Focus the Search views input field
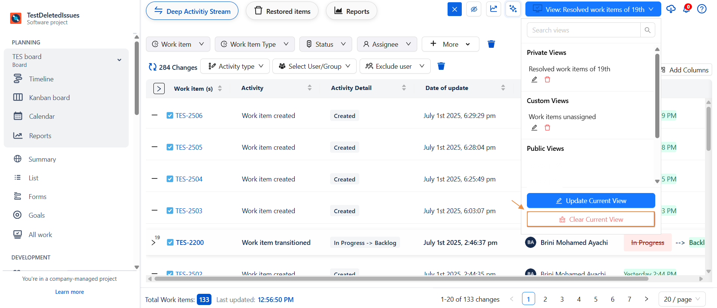This screenshot has height=308, width=717. (583, 30)
